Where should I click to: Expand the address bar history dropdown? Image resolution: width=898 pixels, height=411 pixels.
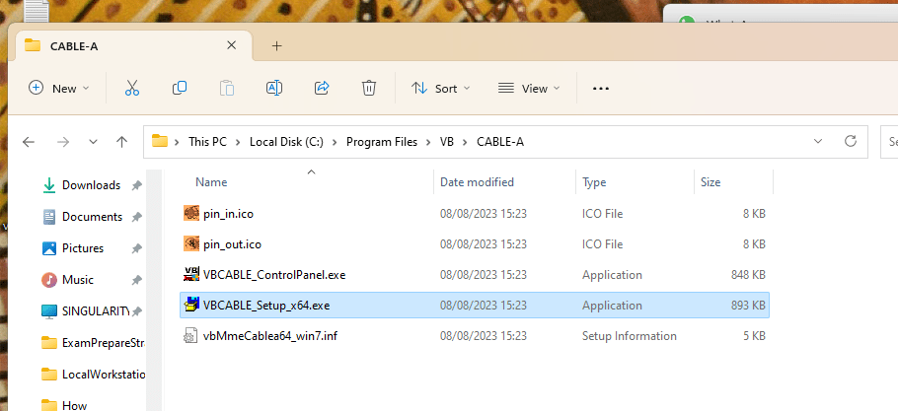[x=818, y=141]
